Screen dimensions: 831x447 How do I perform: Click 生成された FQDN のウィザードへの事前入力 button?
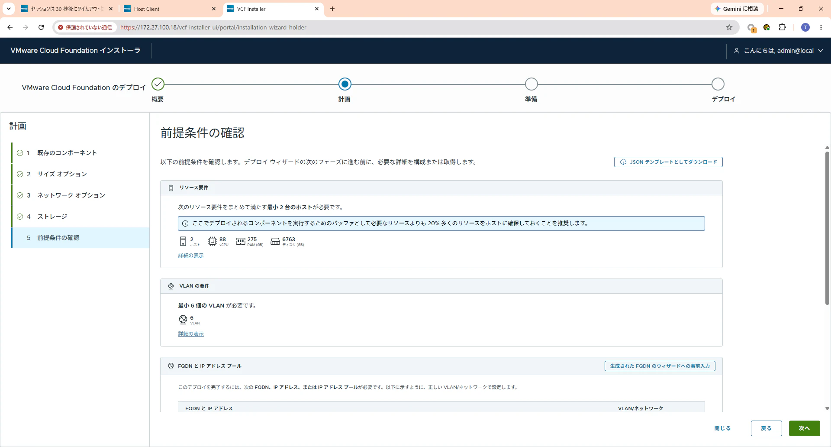tap(660, 366)
